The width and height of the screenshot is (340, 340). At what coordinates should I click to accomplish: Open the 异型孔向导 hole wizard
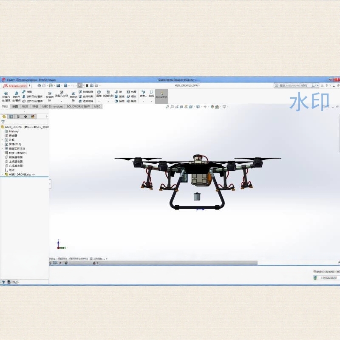(61, 94)
